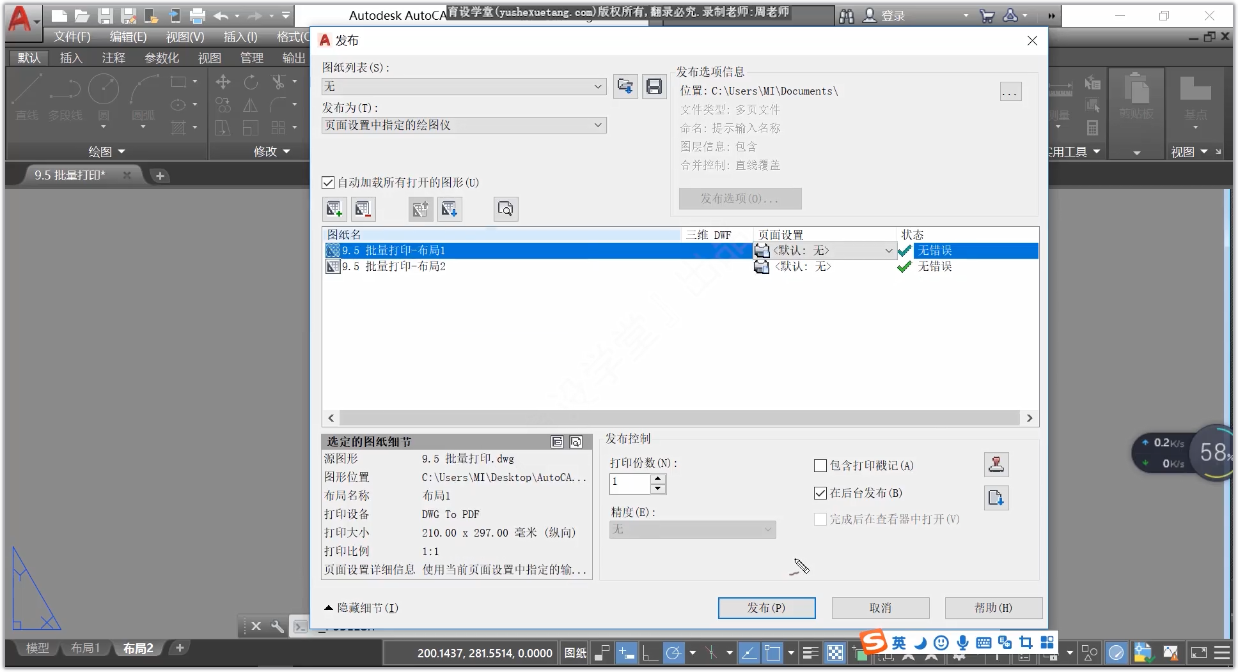Open the Edit menu
The image size is (1238, 672).
pyautogui.click(x=128, y=37)
